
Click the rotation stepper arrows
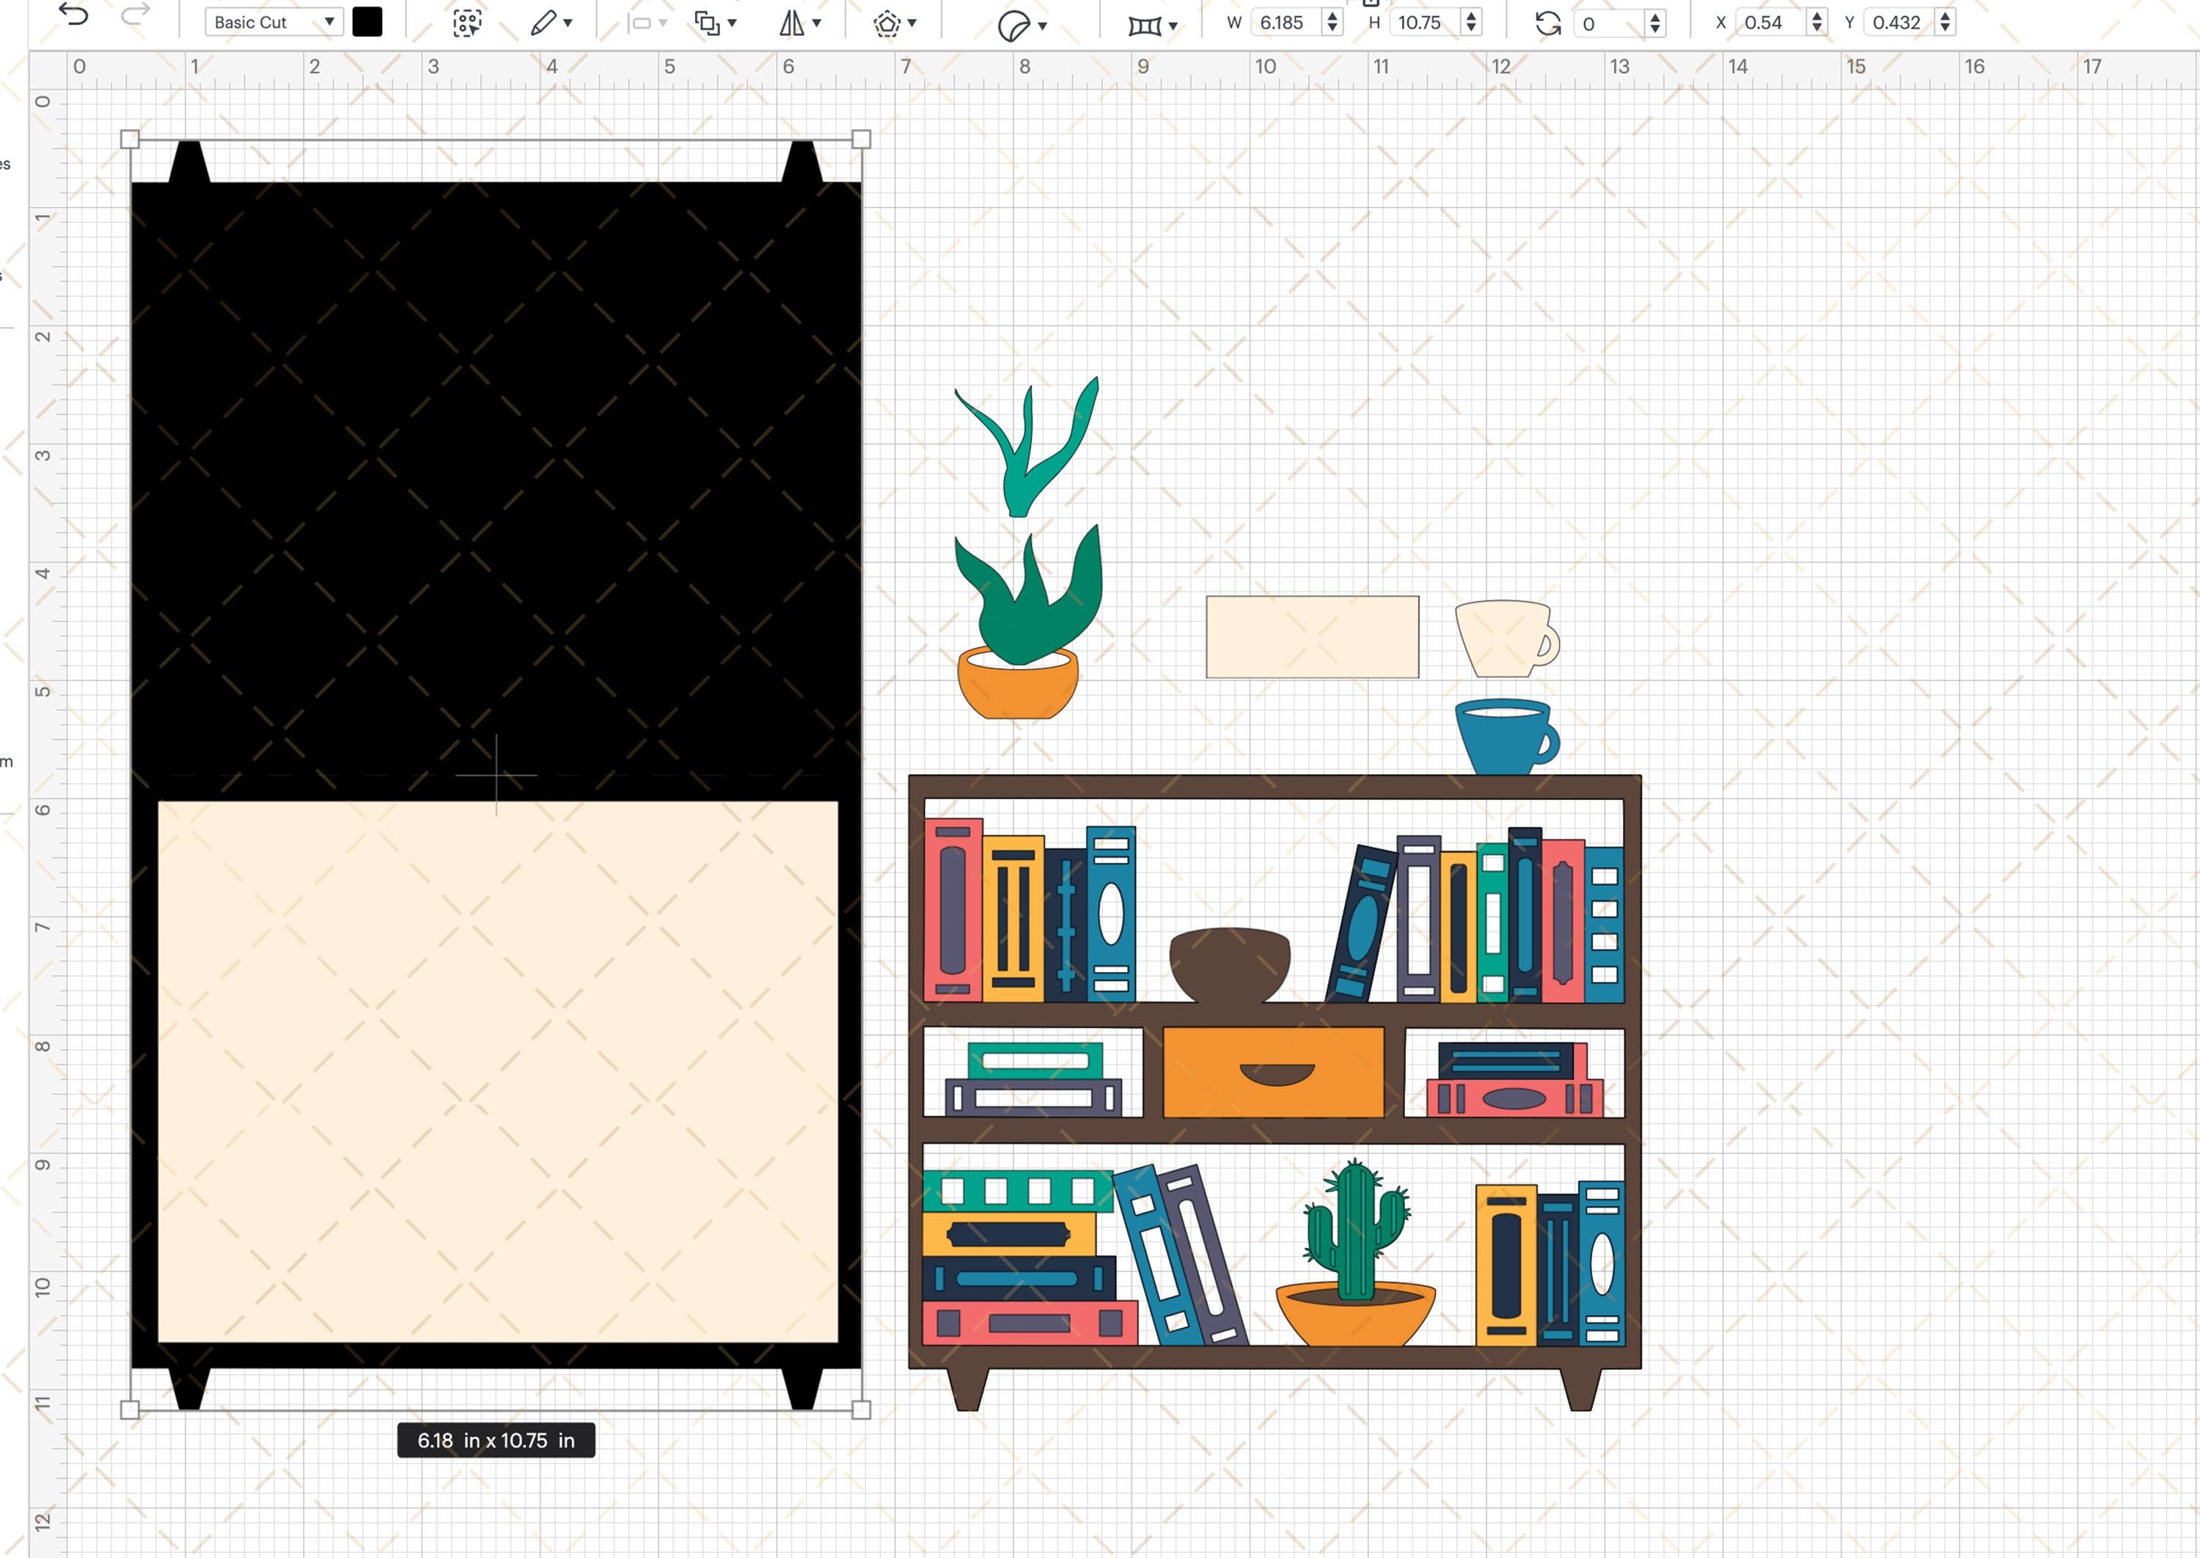pyautogui.click(x=1654, y=23)
